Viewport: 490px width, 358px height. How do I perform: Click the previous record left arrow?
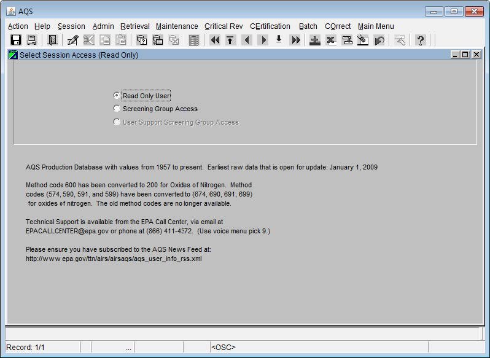247,41
